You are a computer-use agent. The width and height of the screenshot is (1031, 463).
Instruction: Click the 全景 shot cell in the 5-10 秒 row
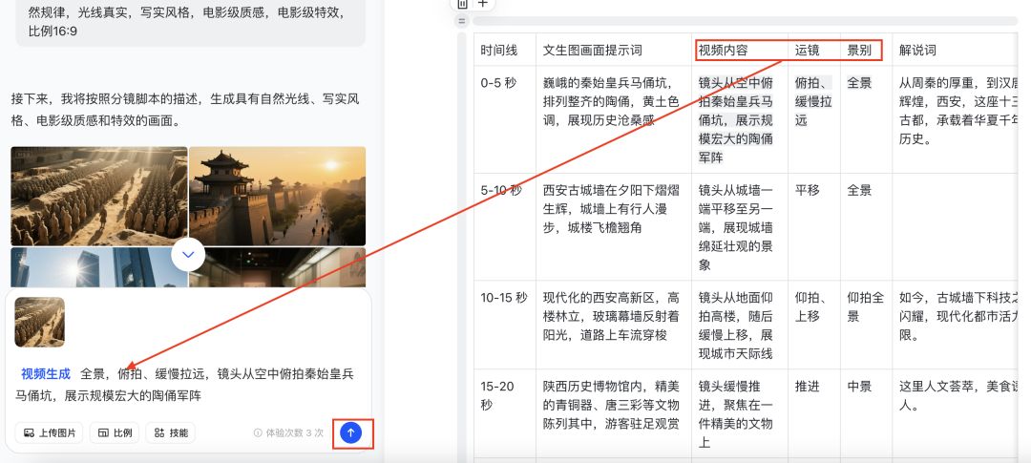coord(866,227)
